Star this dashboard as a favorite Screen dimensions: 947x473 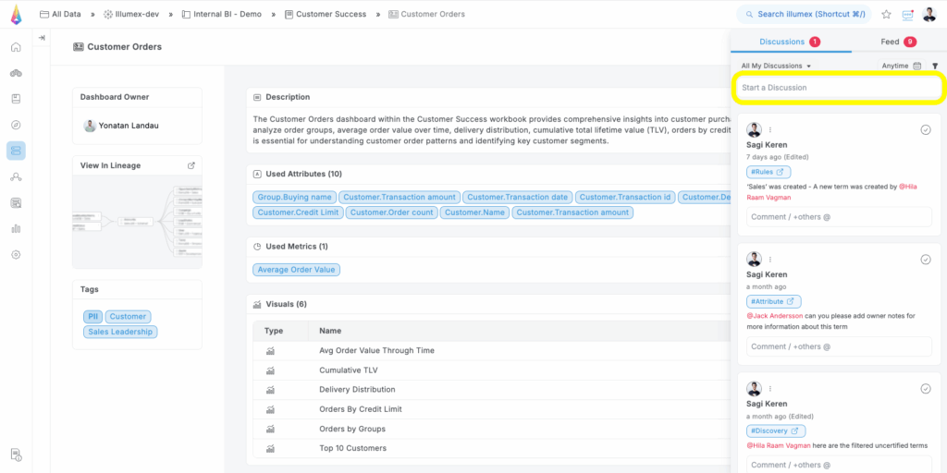pos(886,14)
